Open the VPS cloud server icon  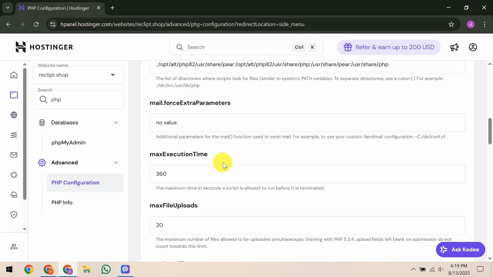pyautogui.click(x=14, y=195)
